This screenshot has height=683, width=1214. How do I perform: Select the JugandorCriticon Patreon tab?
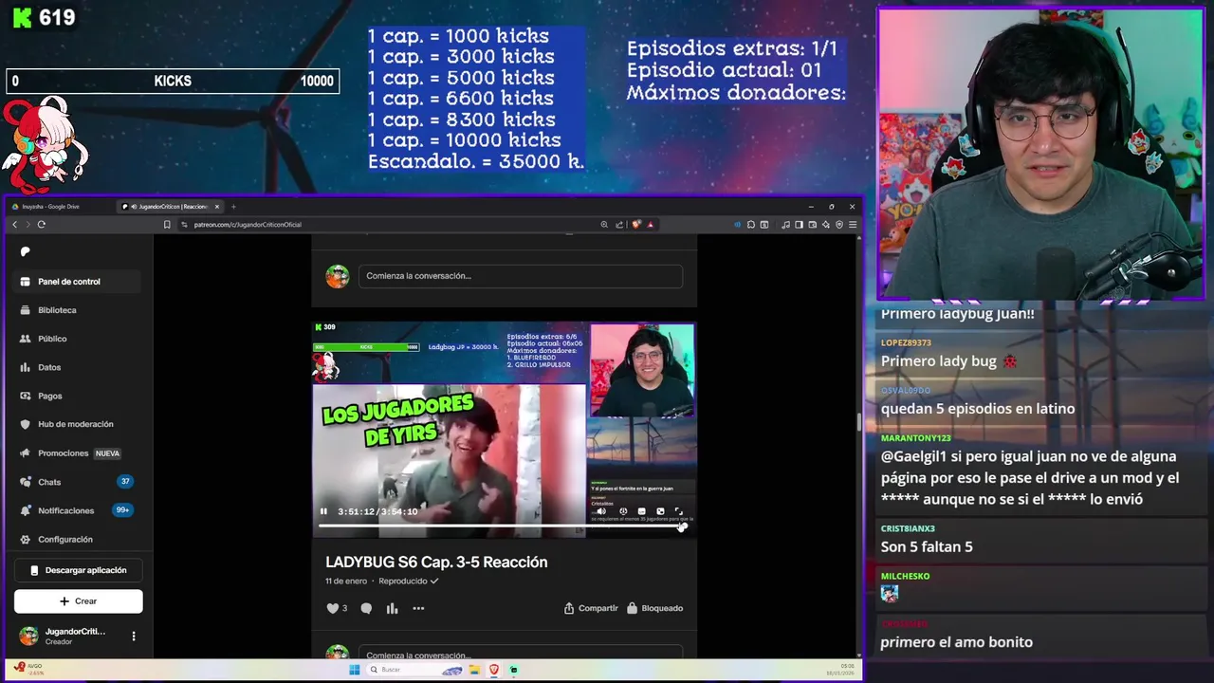(171, 206)
